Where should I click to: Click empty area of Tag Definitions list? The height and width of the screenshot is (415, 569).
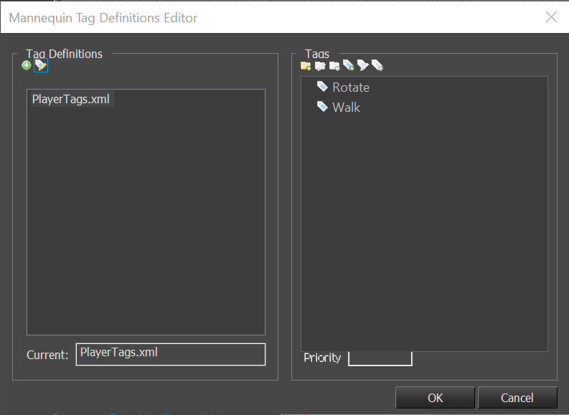click(146, 229)
